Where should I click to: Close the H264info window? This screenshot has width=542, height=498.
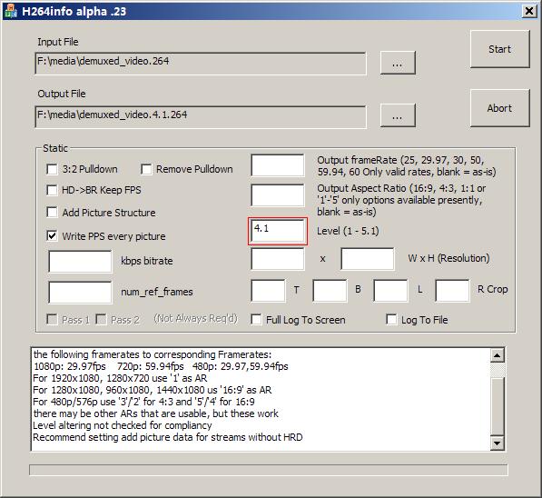529,11
